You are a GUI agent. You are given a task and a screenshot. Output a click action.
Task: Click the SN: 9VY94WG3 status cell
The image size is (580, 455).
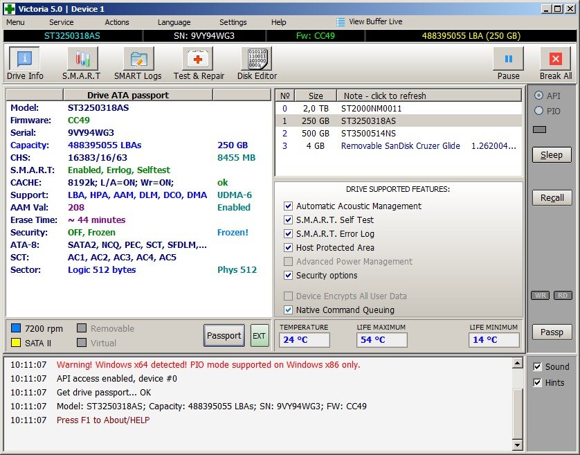[x=204, y=35]
